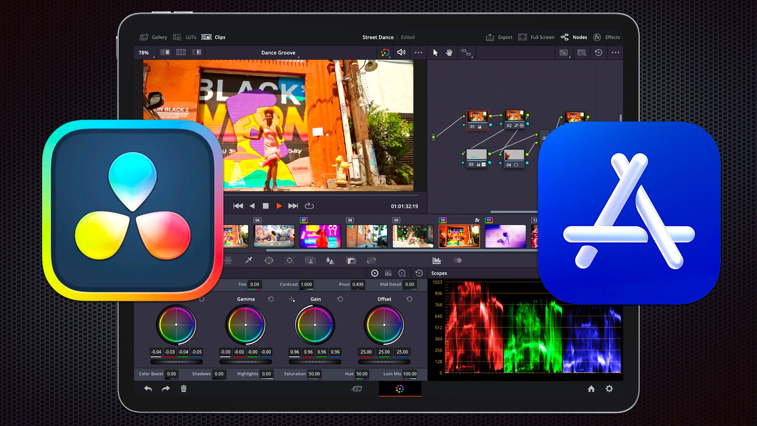Open the 78% viewer zoom dropdown
Viewport: 757px width, 426px height.
tap(145, 52)
